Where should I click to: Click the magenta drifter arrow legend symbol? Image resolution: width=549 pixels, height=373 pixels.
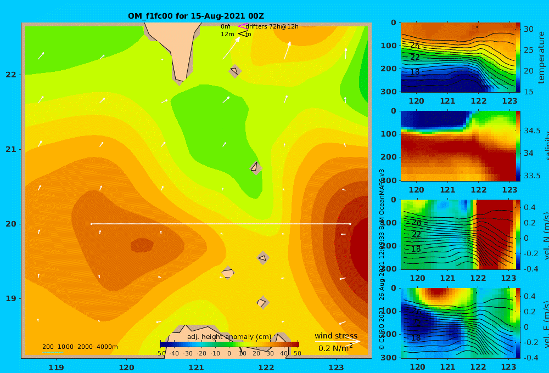click(242, 26)
